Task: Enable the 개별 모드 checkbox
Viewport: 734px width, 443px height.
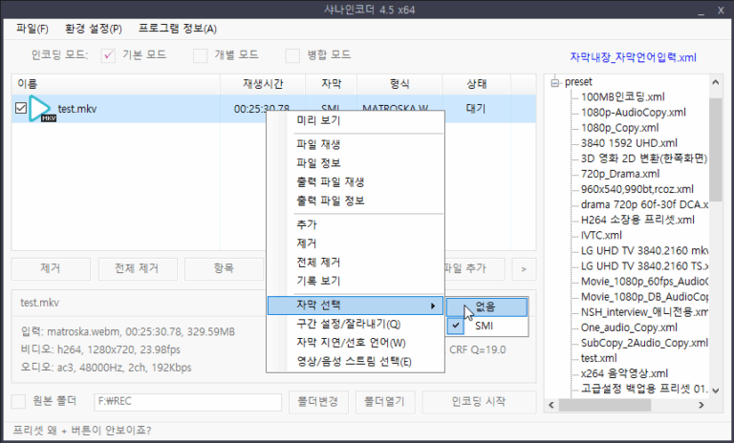Action: click(201, 55)
